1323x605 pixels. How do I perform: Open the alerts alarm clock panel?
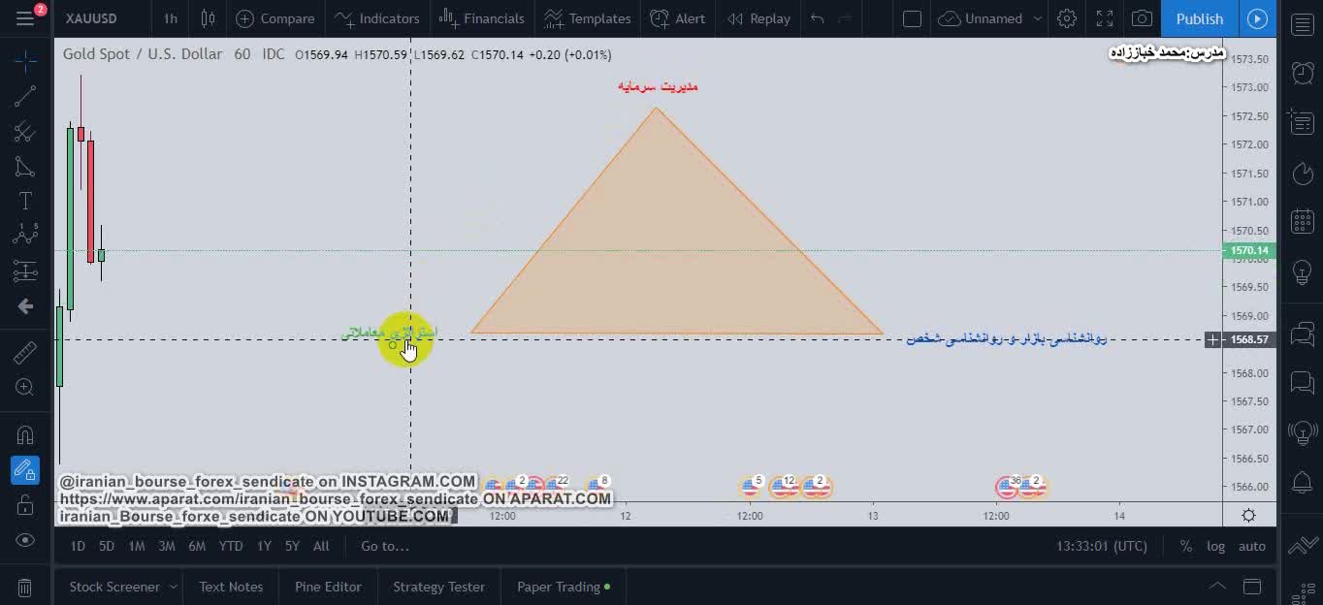pyautogui.click(x=1303, y=73)
